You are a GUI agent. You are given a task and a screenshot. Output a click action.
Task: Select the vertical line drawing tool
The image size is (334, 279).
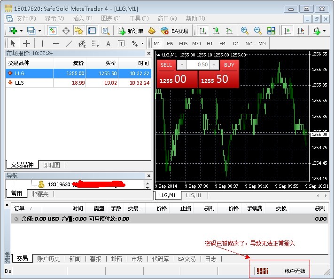click(x=42, y=43)
